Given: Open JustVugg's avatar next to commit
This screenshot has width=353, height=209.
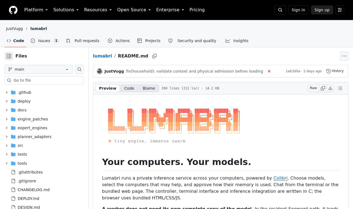Looking at the screenshot, I should pyautogui.click(x=100, y=71).
